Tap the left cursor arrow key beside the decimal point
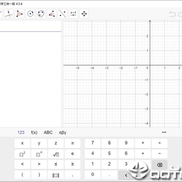Screen dimensions: 182x182 point(126,175)
